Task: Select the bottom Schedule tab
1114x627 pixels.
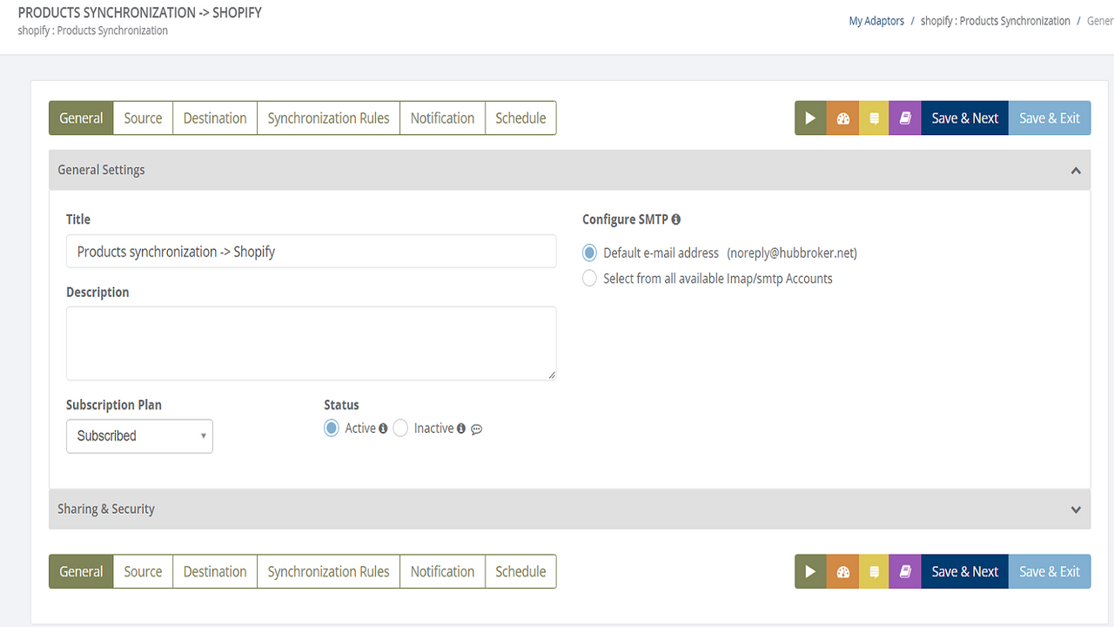Action: (x=520, y=572)
